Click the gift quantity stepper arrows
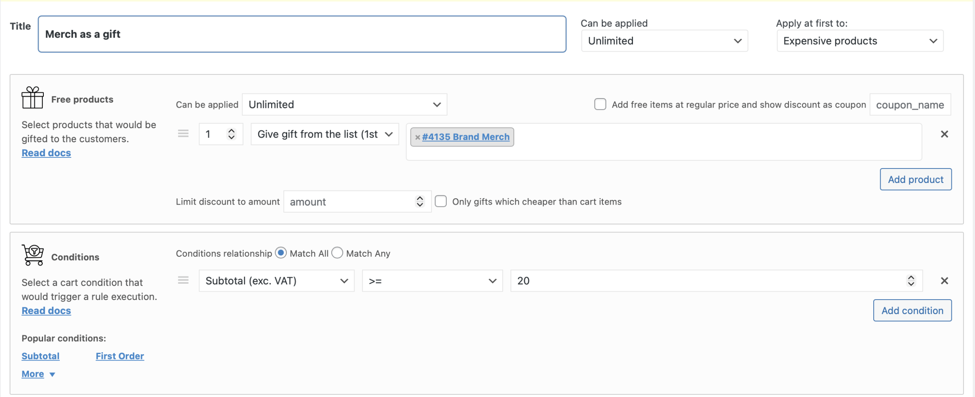This screenshot has height=397, width=975. pos(231,134)
